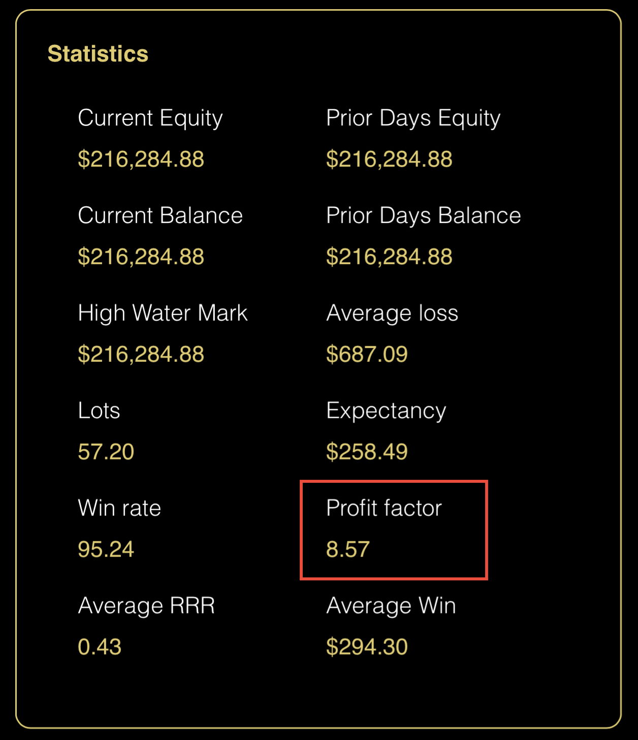638x740 pixels.
Task: Click the Prior Days Balance label
Action: tap(423, 215)
